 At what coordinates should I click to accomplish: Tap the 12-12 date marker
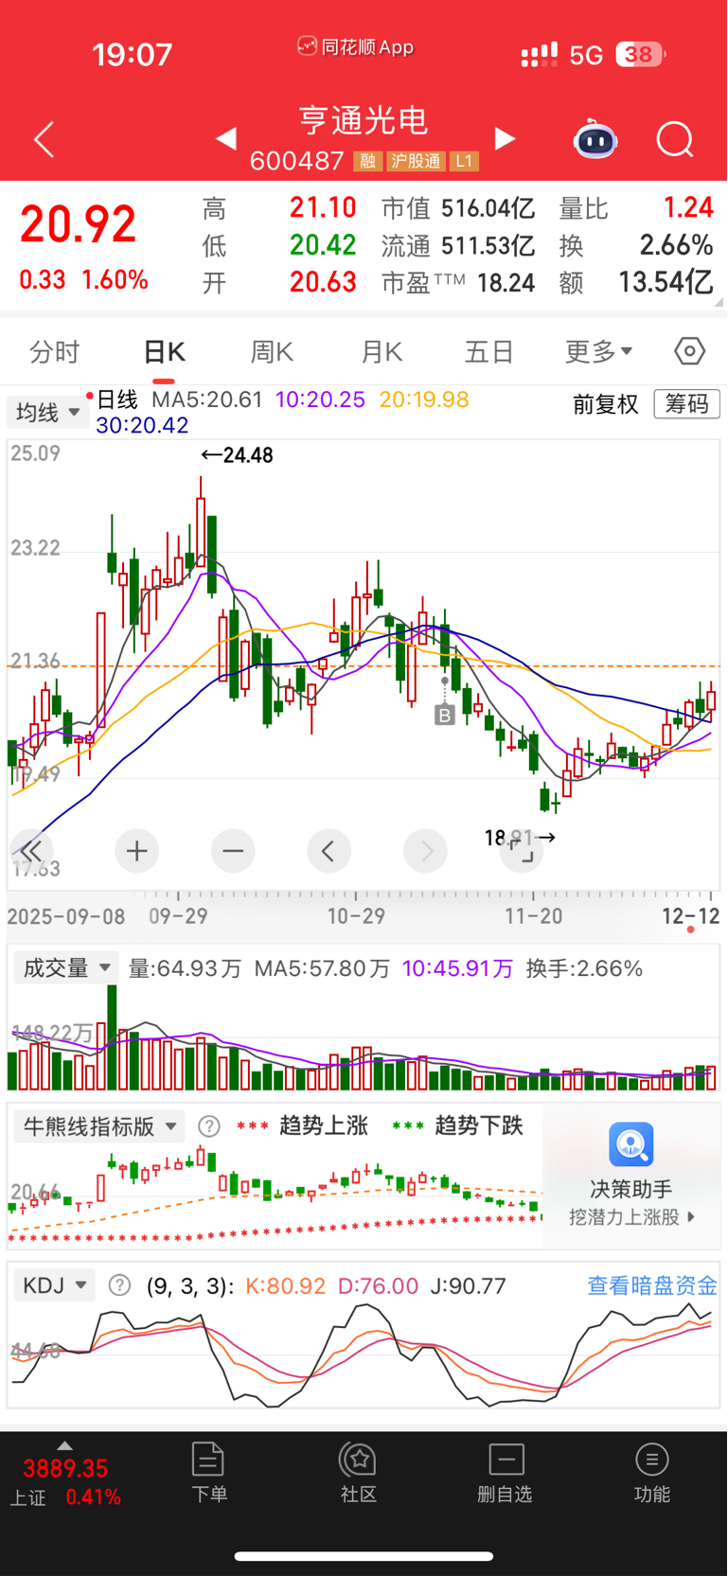(690, 916)
